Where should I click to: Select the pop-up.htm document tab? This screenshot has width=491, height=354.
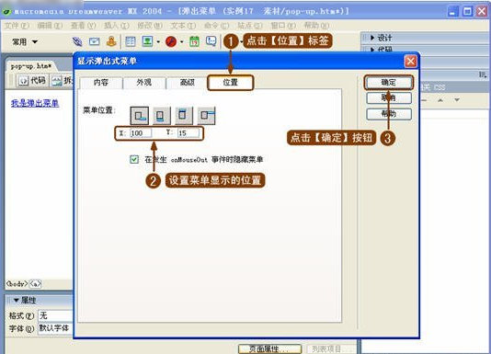click(30, 66)
